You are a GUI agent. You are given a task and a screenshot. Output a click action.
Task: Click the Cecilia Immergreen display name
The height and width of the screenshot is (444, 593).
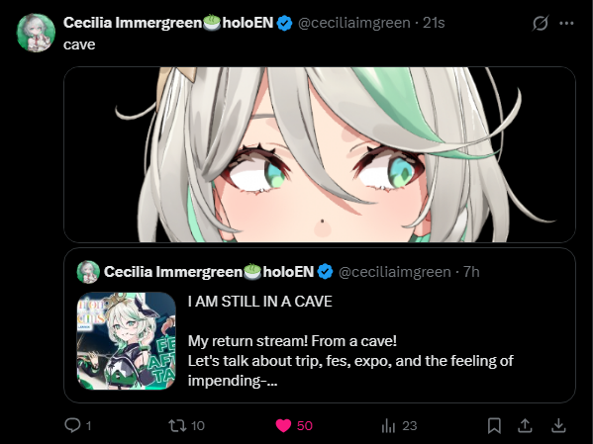pyautogui.click(x=168, y=23)
